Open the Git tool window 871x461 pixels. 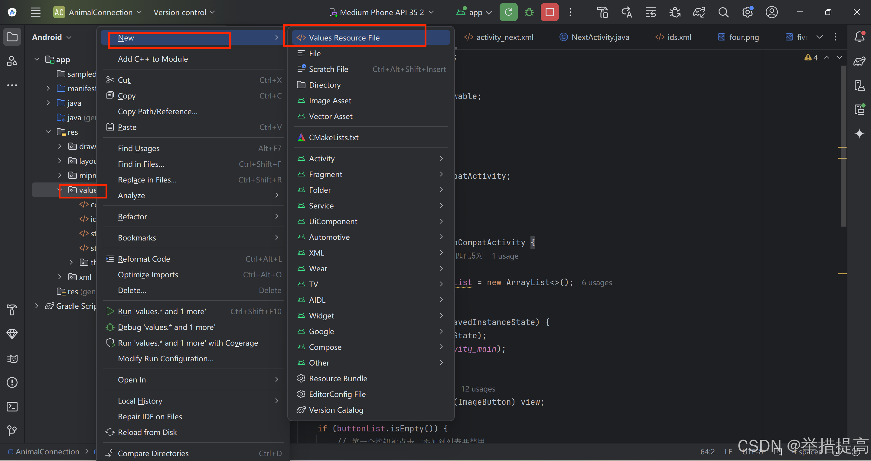[x=12, y=430]
